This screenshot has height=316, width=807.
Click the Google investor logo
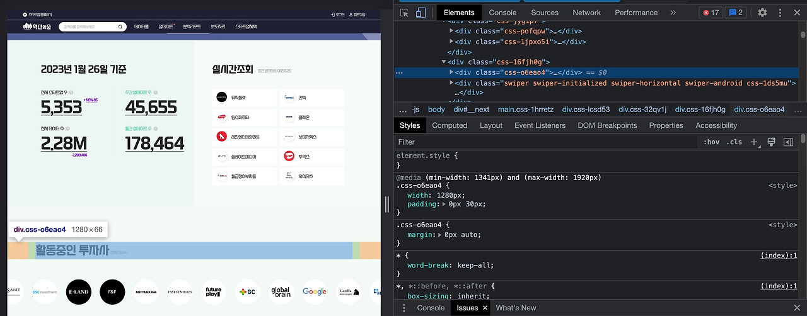tap(314, 291)
